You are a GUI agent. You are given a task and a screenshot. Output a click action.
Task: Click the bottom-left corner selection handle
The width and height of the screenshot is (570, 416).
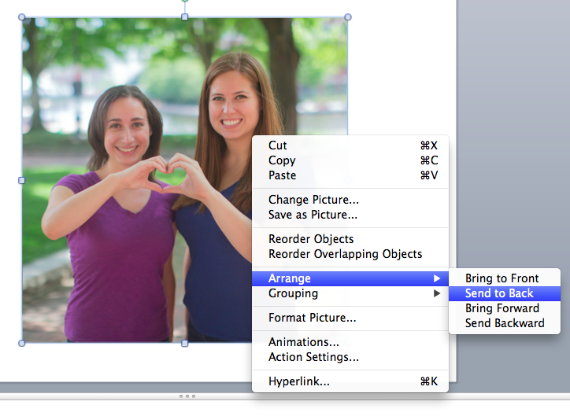(x=21, y=343)
